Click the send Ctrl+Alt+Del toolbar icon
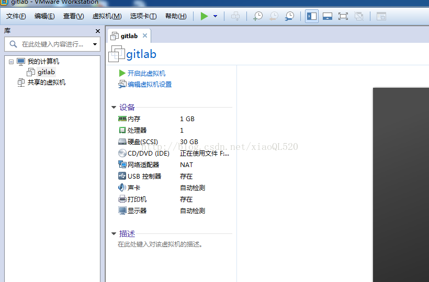Viewport: 429px width, 282px height. (x=235, y=16)
